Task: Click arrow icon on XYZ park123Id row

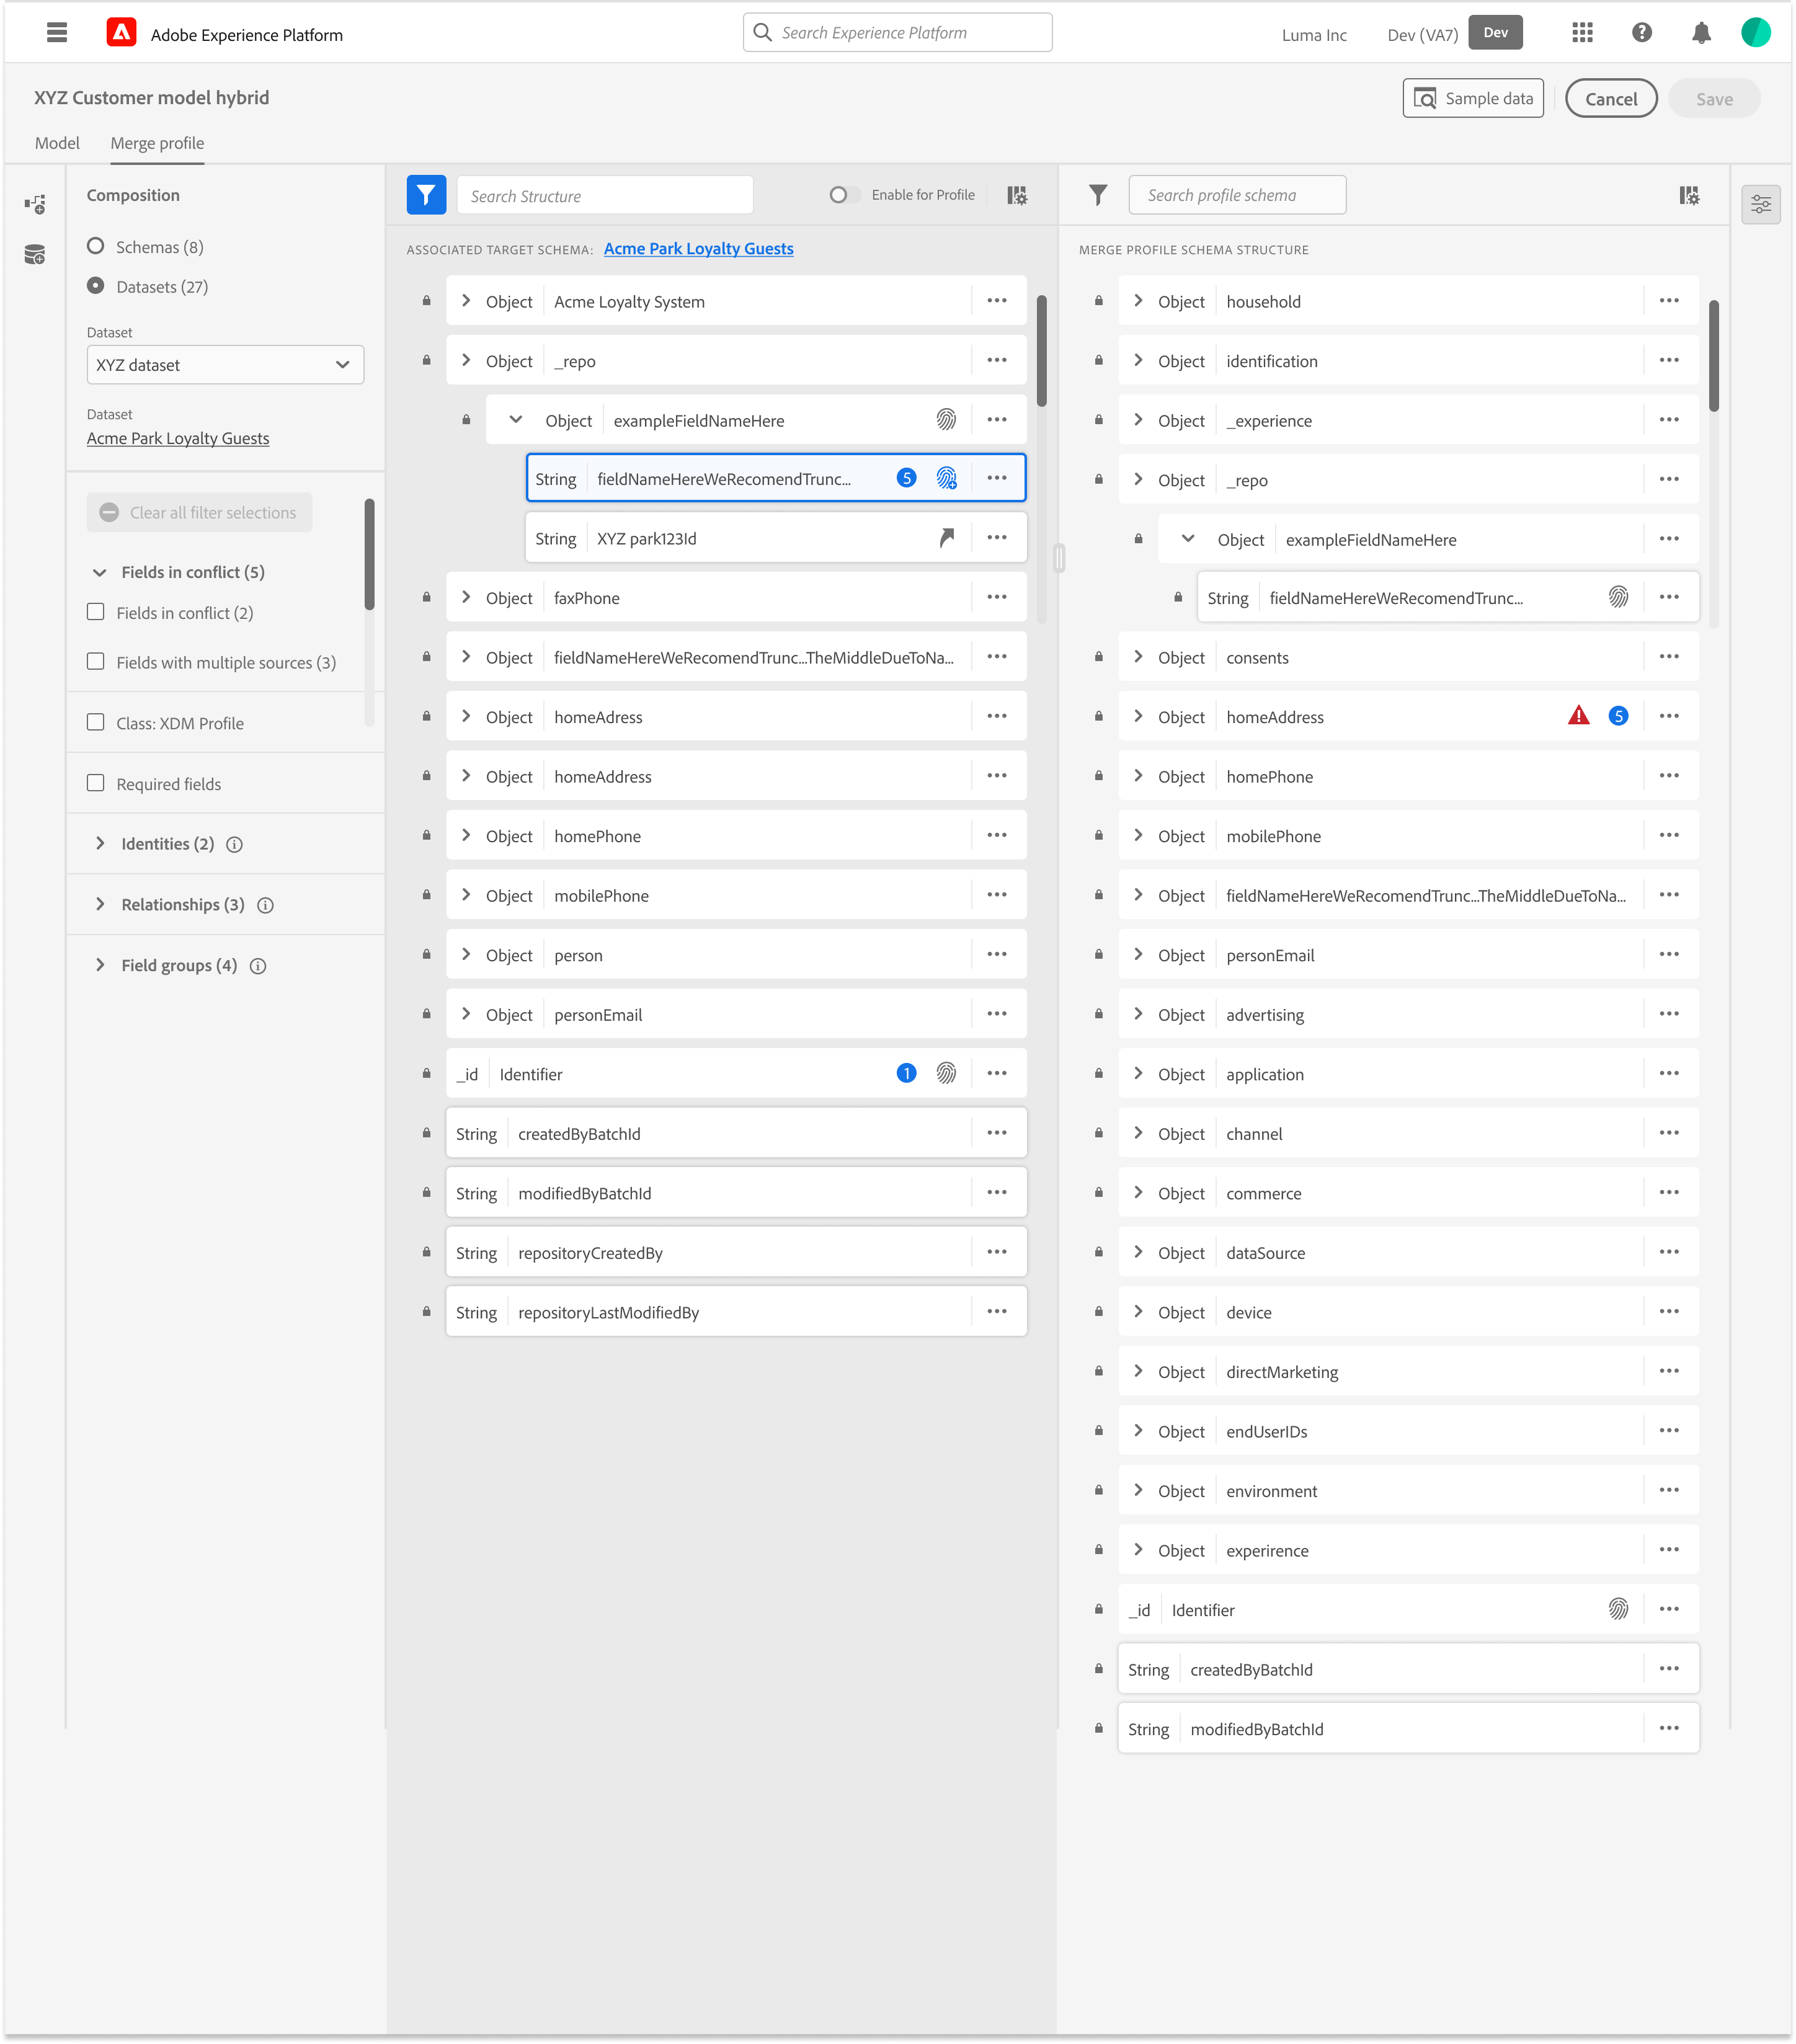Action: tap(946, 538)
